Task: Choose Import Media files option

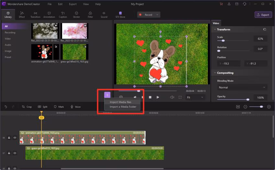Action: 120,102
